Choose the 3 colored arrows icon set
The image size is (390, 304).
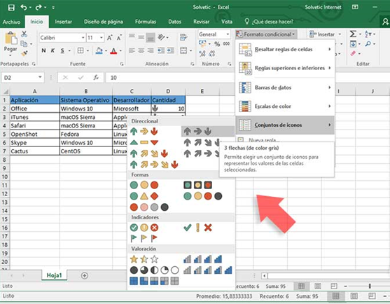[x=144, y=132]
